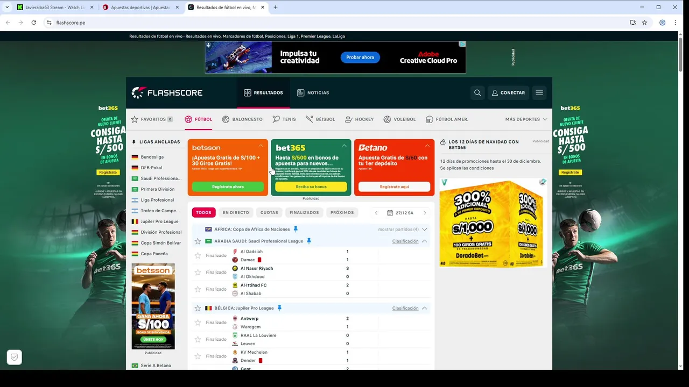
Task: Switch to Apuestas deportivas browser tab
Action: pos(140,8)
